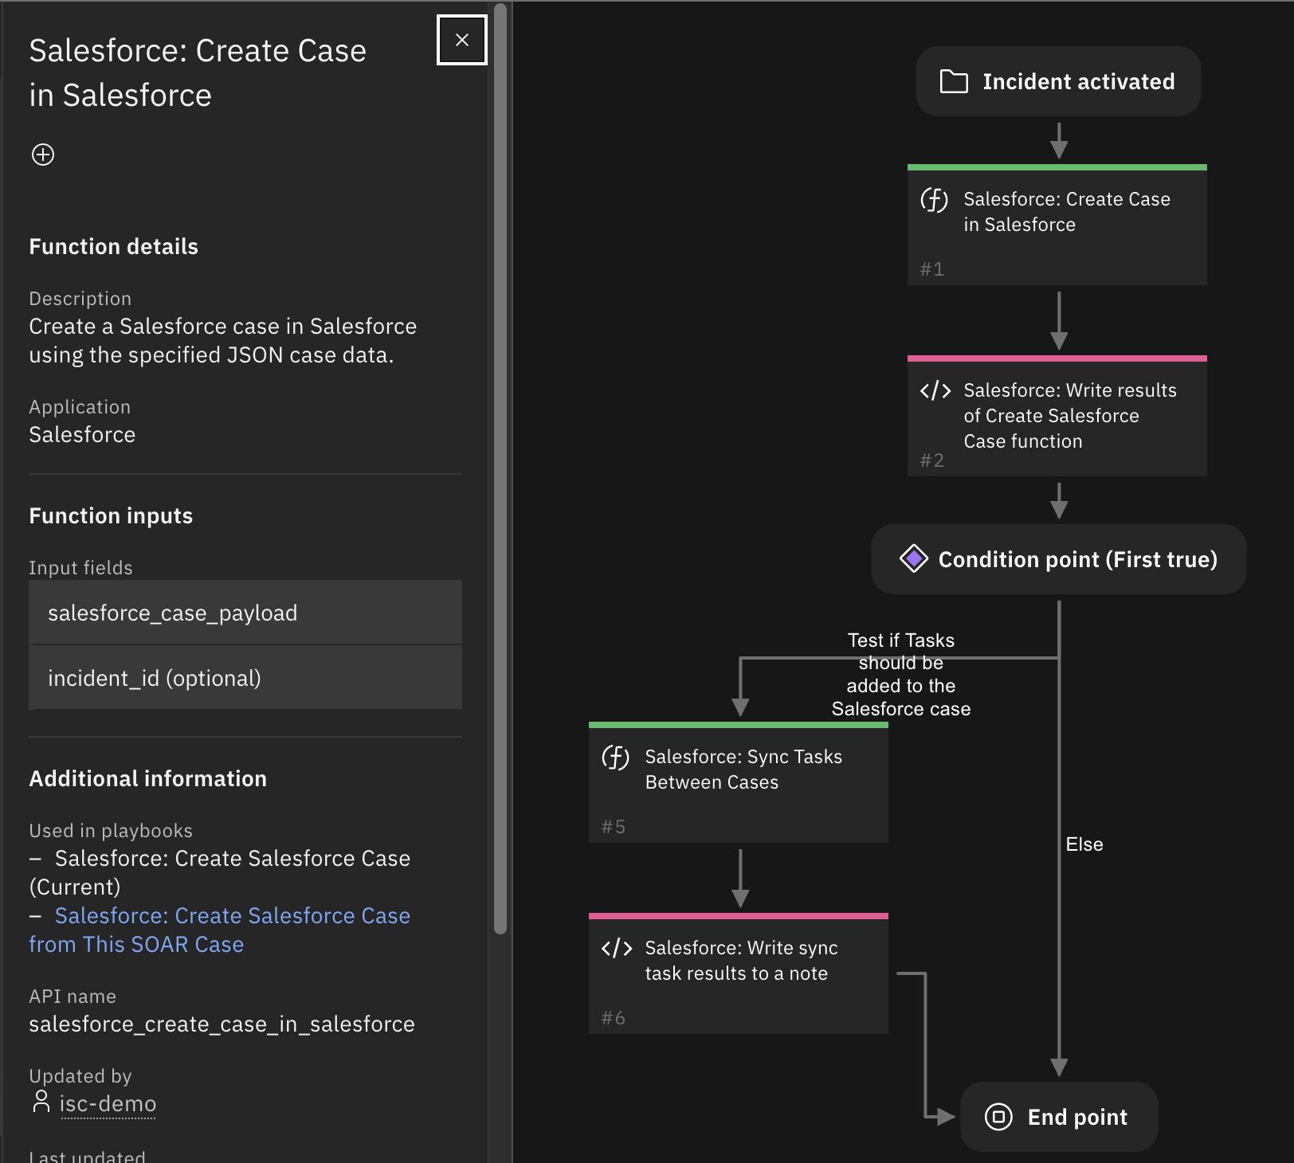Click the 'Test if Tasks should be added' branch label
This screenshot has width=1294, height=1163.
tap(901, 674)
